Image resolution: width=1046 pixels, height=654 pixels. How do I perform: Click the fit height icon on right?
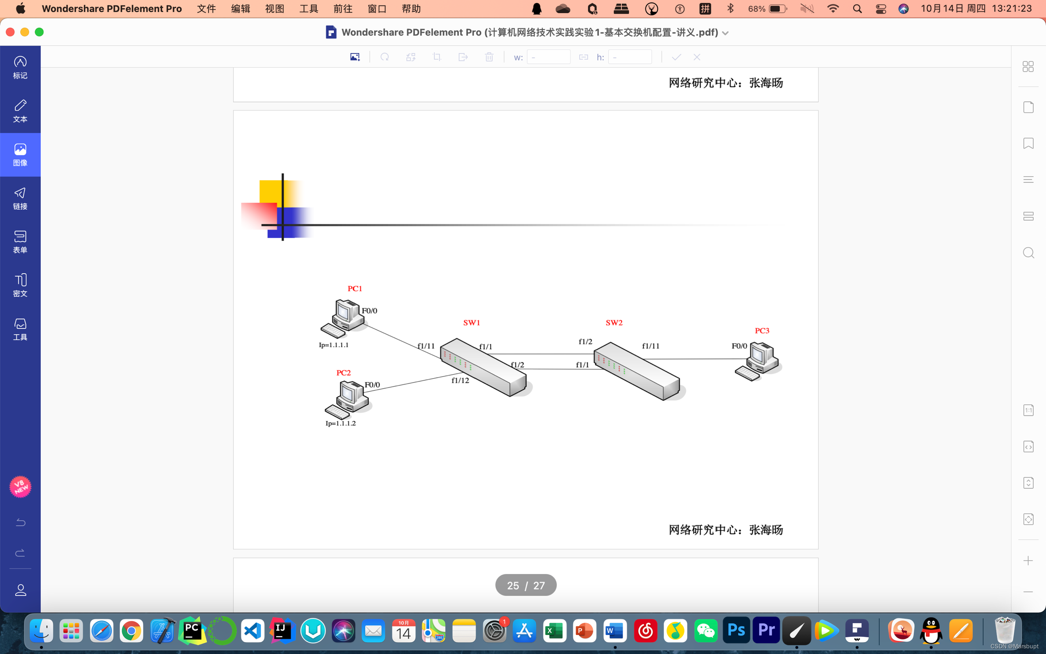click(x=1028, y=483)
